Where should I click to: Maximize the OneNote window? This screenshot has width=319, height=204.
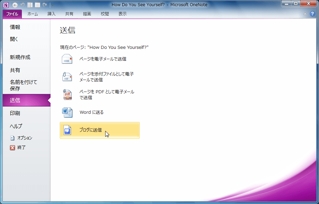coord(296,4)
